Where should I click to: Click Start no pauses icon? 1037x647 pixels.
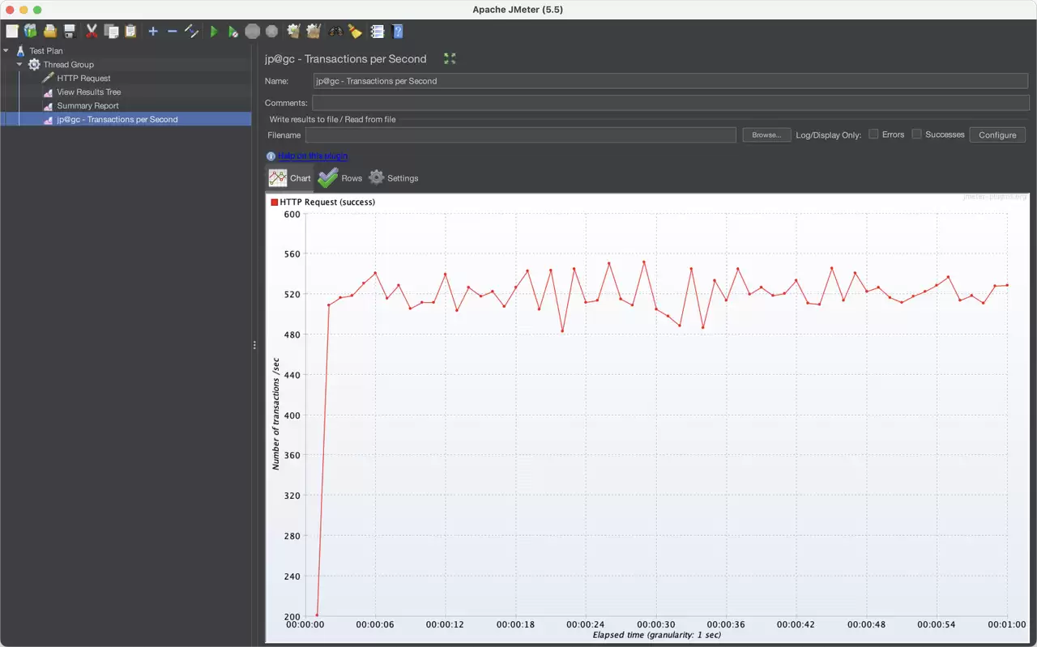[233, 31]
